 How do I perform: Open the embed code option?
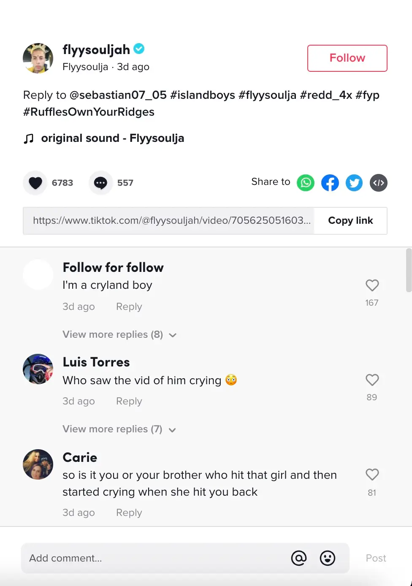pyautogui.click(x=378, y=183)
